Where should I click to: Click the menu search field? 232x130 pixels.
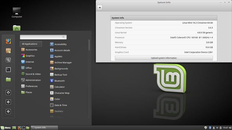(x=43, y=37)
